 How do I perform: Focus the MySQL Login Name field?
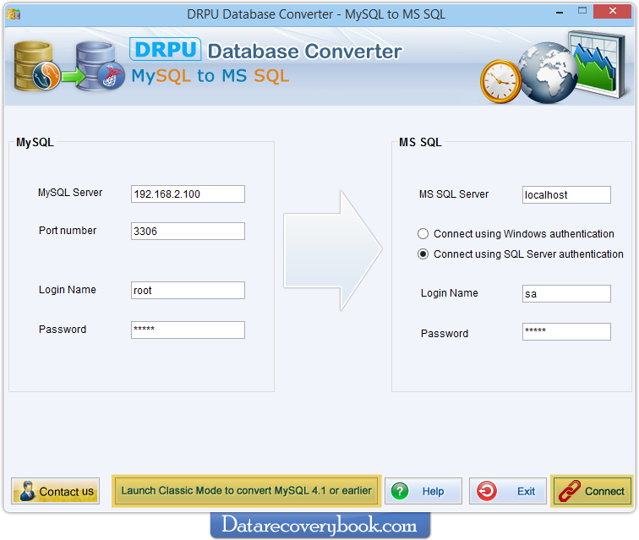(188, 290)
